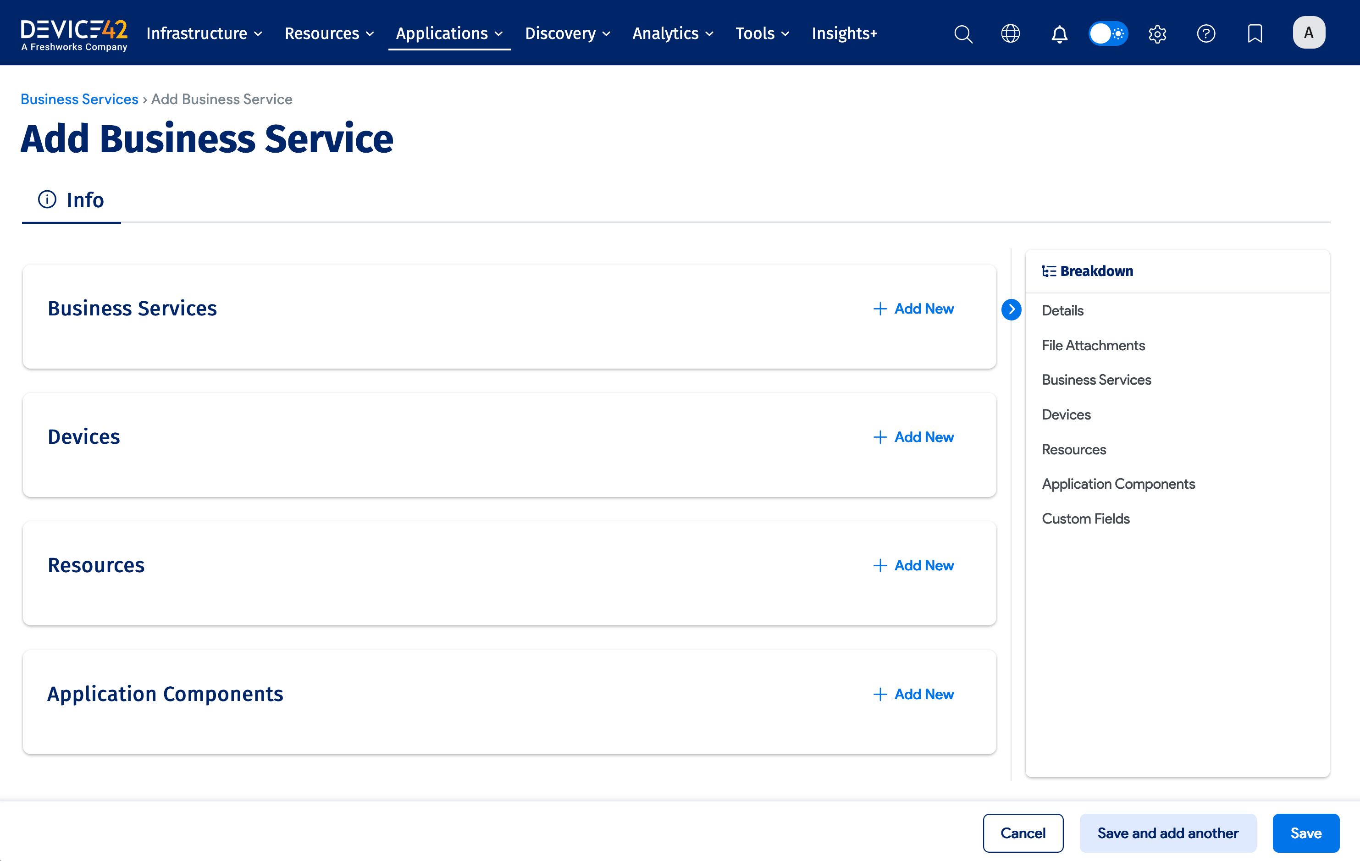Image resolution: width=1360 pixels, height=861 pixels.
Task: Click the info icon beside the Info tab
Action: pos(47,199)
